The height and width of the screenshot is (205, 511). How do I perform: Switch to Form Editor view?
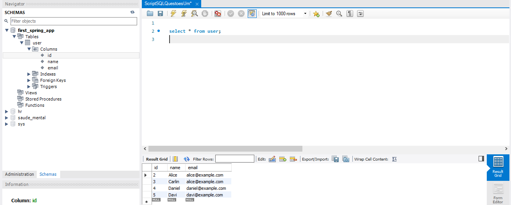pos(498,194)
